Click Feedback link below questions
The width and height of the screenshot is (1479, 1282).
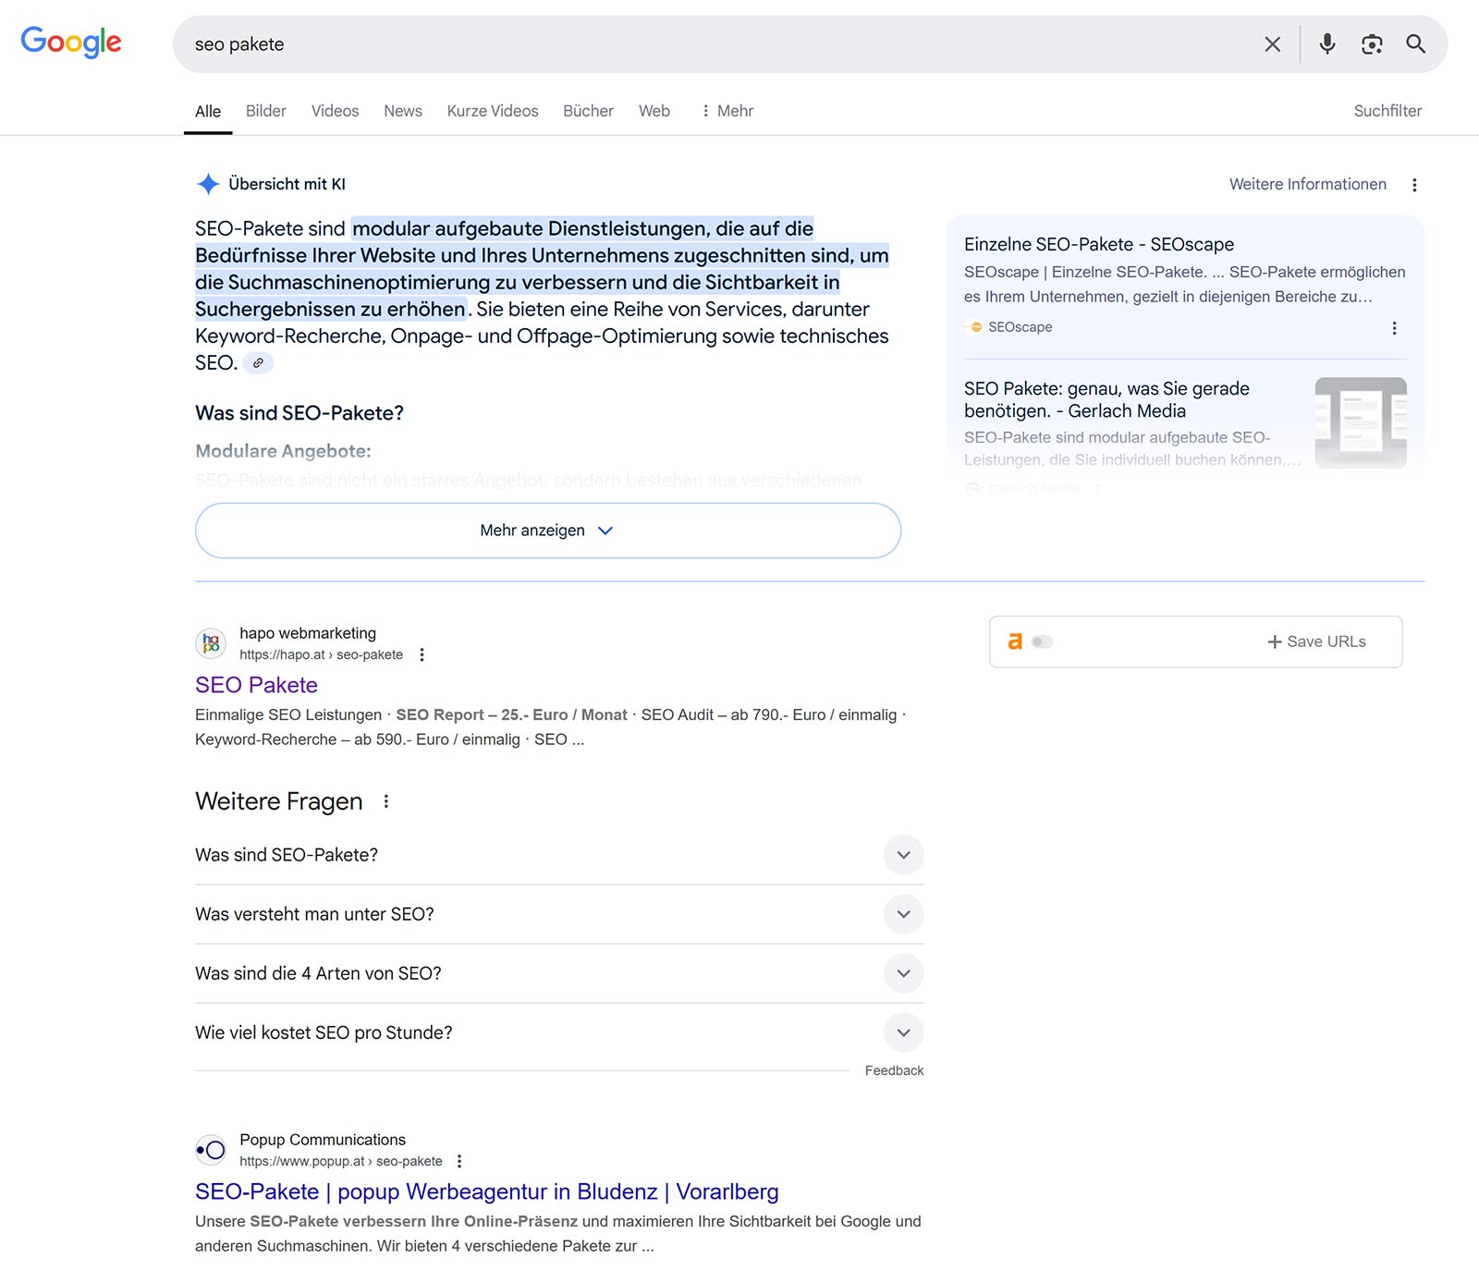pos(894,1070)
